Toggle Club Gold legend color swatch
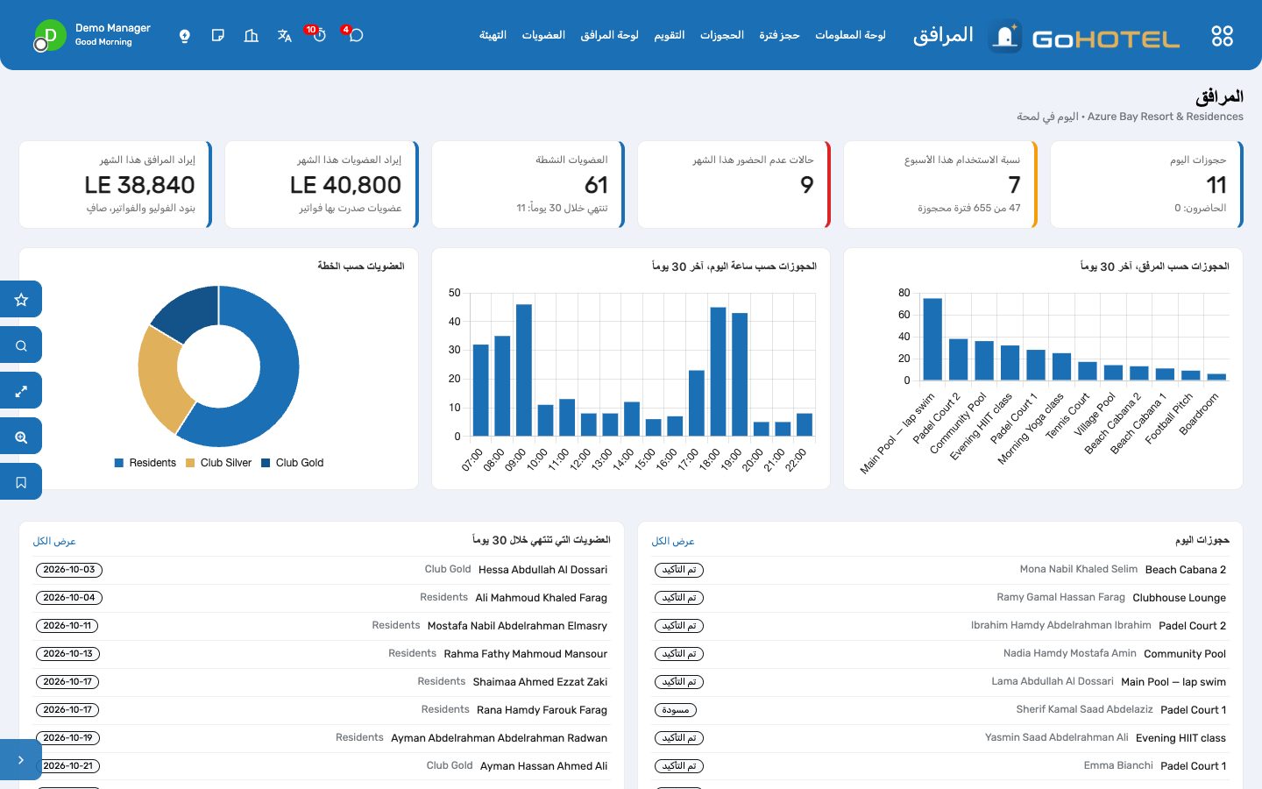 click(266, 463)
